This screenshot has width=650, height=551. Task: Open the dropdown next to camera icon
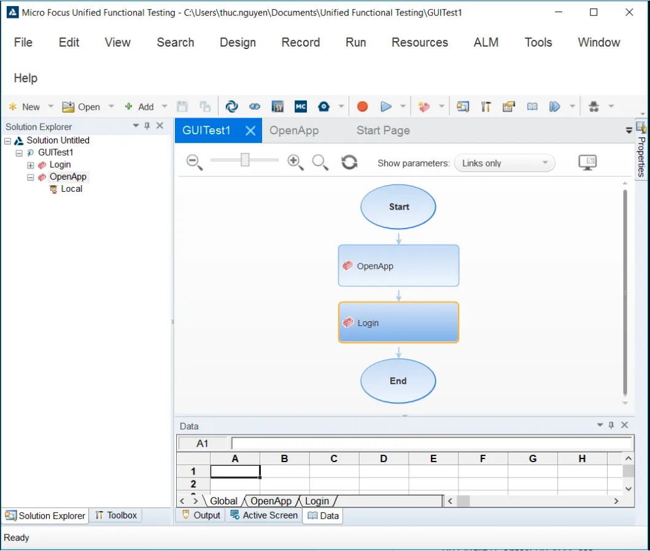341,107
